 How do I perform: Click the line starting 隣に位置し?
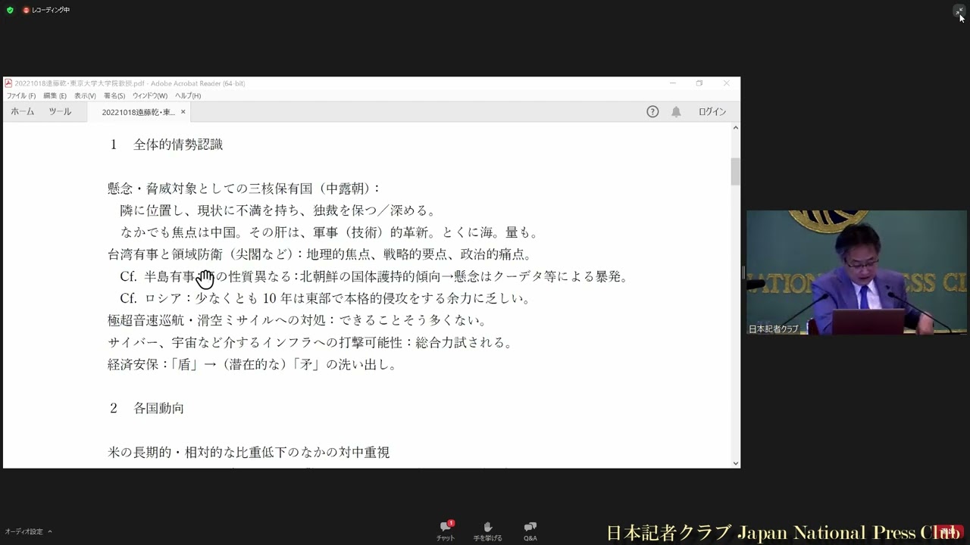[278, 210]
